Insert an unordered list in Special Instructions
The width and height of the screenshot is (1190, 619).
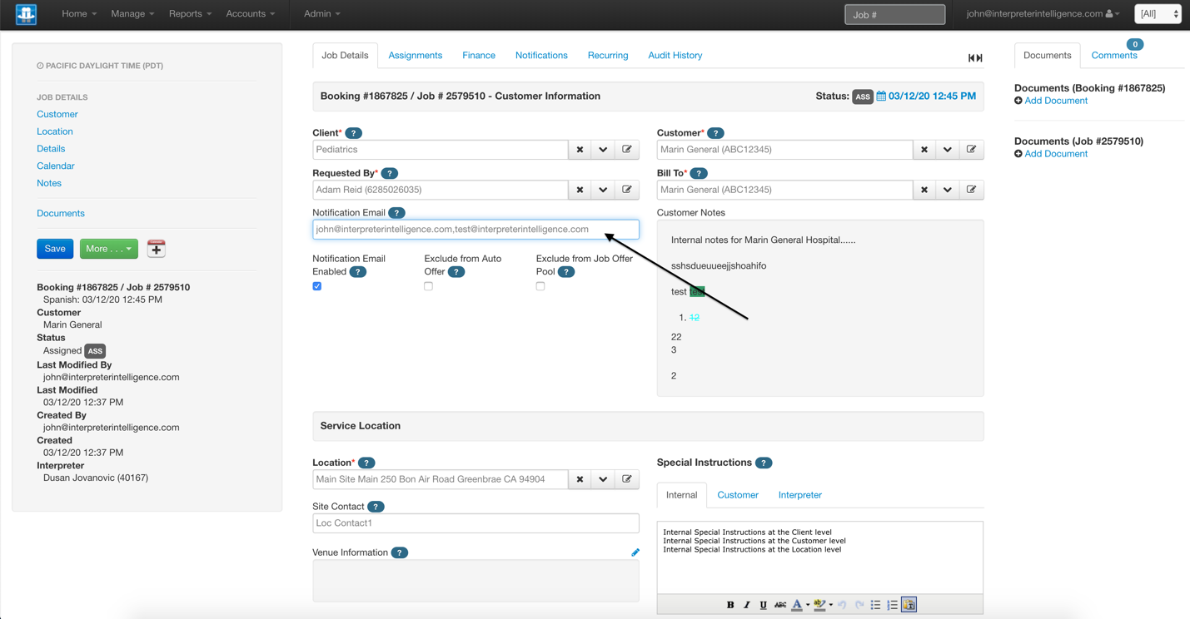[875, 604]
